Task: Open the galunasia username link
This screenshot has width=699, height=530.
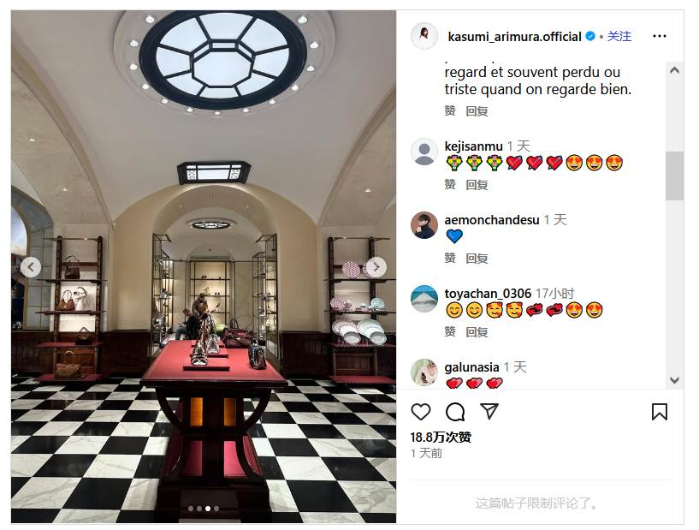Action: [x=471, y=367]
